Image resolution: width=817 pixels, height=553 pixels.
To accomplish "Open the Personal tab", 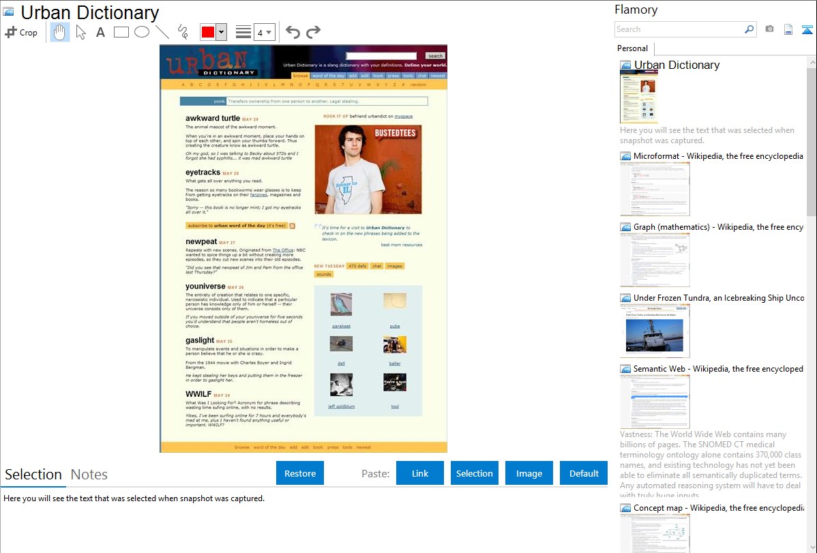I will point(633,48).
